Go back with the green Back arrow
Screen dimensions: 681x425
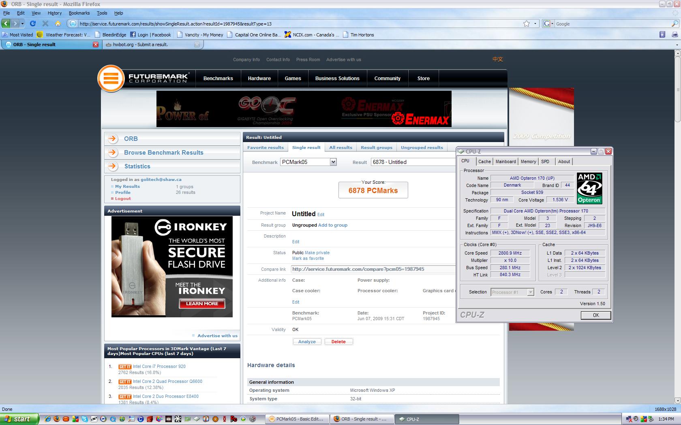click(6, 23)
